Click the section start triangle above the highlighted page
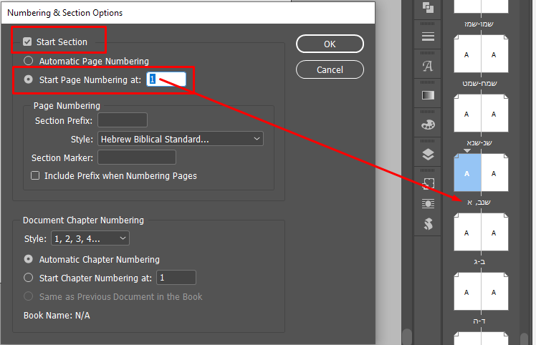The height and width of the screenshot is (345, 536). tap(467, 150)
